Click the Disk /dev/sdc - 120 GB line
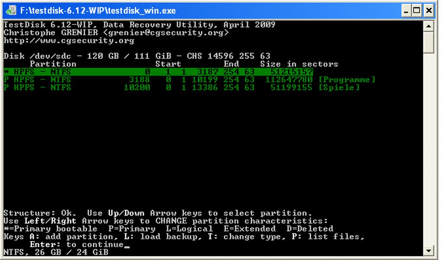Viewport: 442px width, 260px height. point(137,56)
